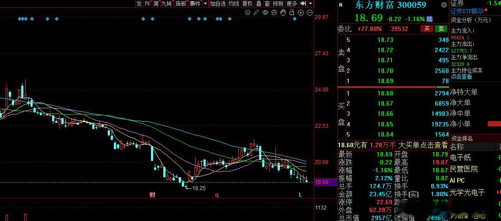Click the 资金排名 header

coord(462,138)
